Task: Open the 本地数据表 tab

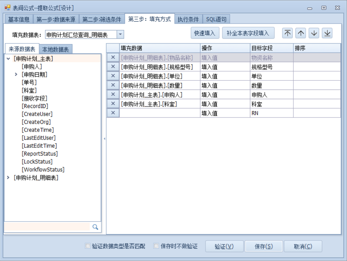Action: tap(55, 49)
